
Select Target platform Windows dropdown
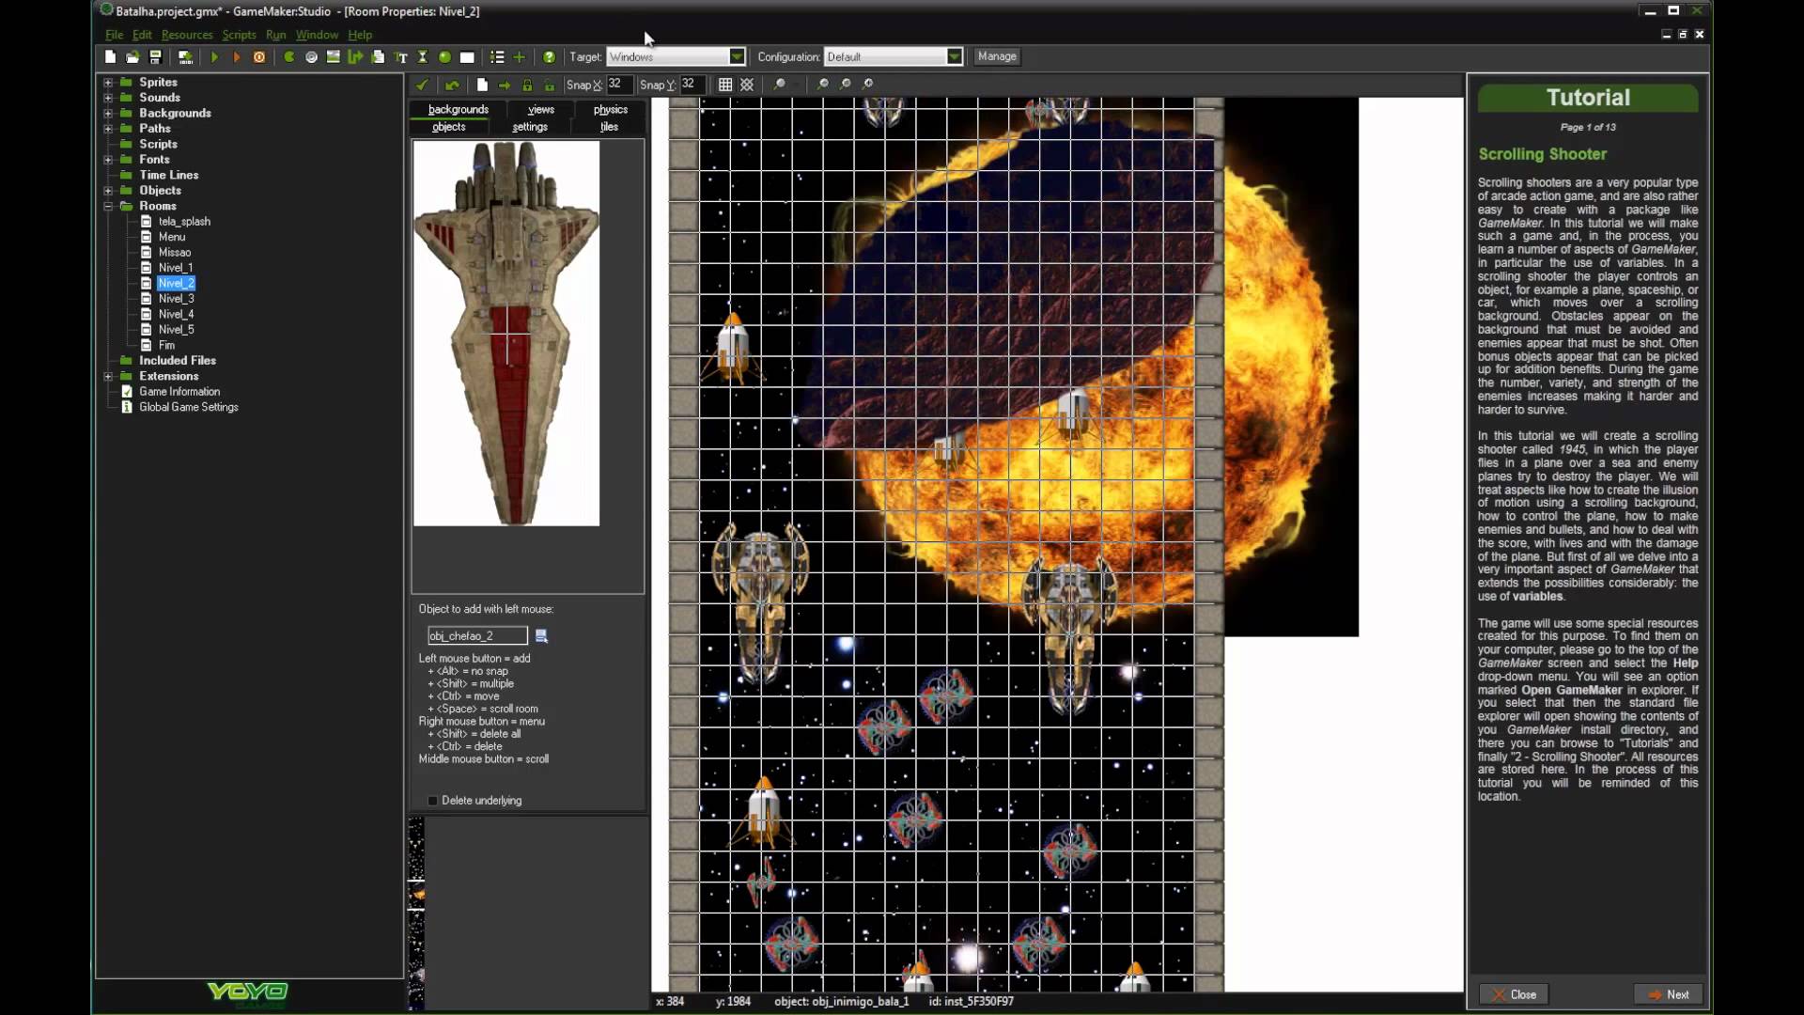(x=672, y=55)
